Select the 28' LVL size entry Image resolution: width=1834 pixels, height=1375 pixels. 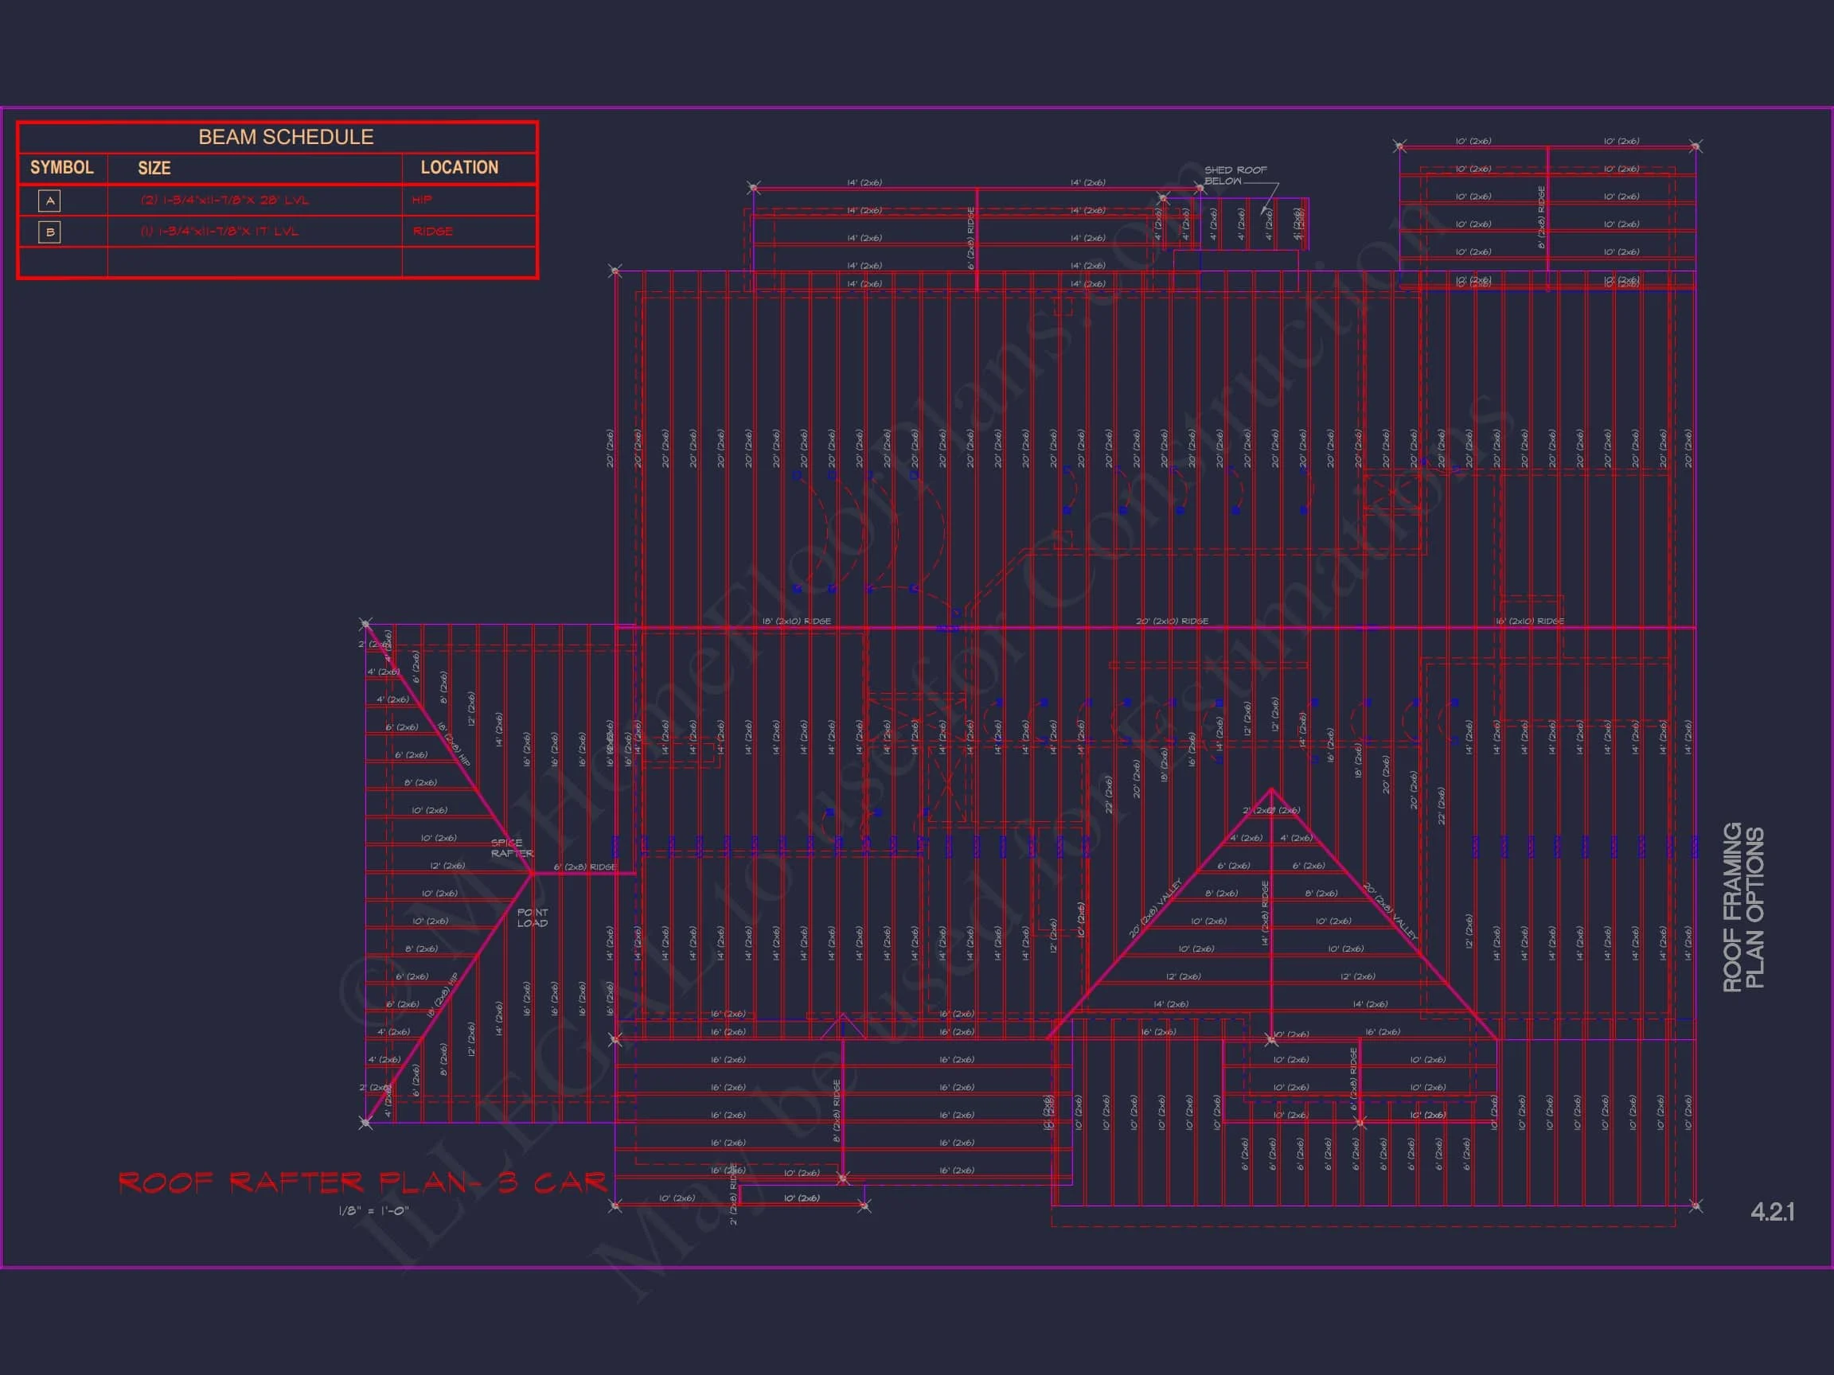click(224, 201)
